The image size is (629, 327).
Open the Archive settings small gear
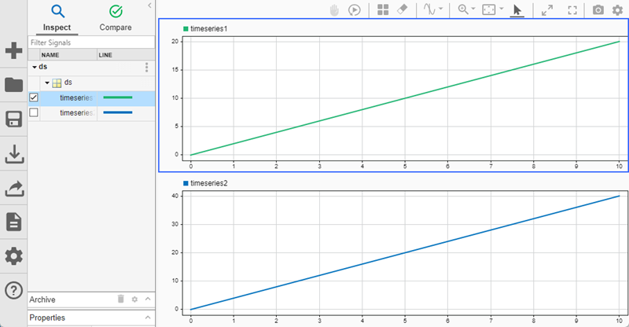click(x=134, y=299)
